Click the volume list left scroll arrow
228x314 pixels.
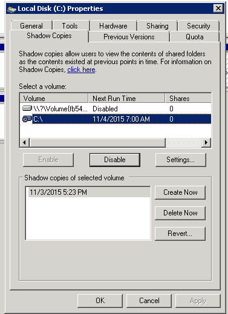(x=24, y=143)
